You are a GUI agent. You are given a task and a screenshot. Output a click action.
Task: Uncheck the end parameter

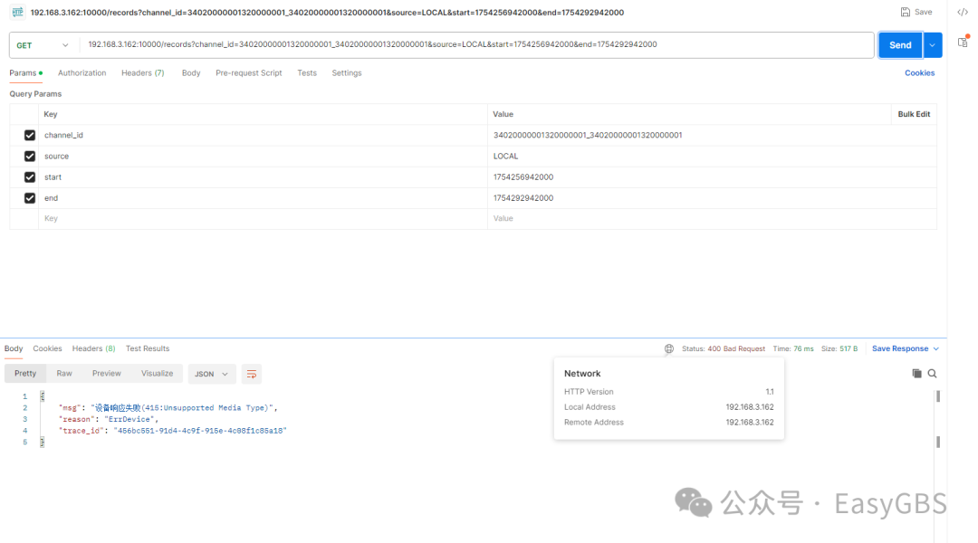29,198
